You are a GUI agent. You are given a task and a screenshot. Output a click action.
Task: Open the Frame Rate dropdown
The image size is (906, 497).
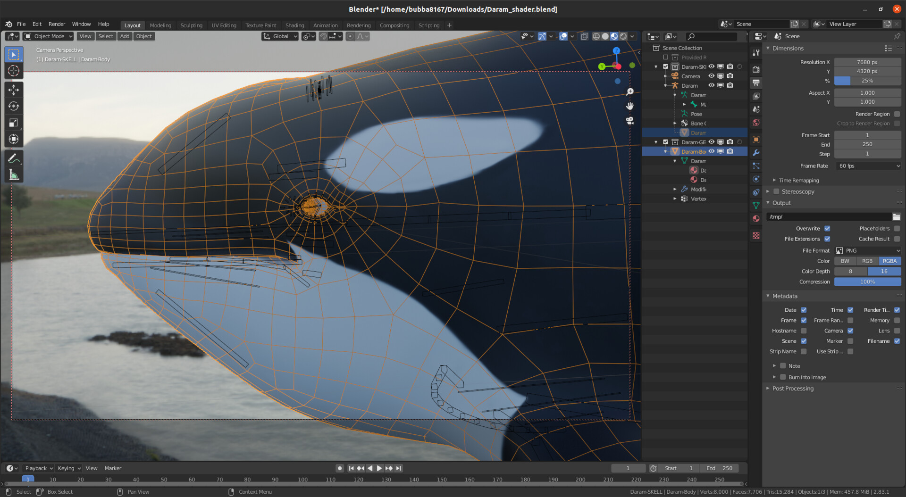pyautogui.click(x=868, y=166)
